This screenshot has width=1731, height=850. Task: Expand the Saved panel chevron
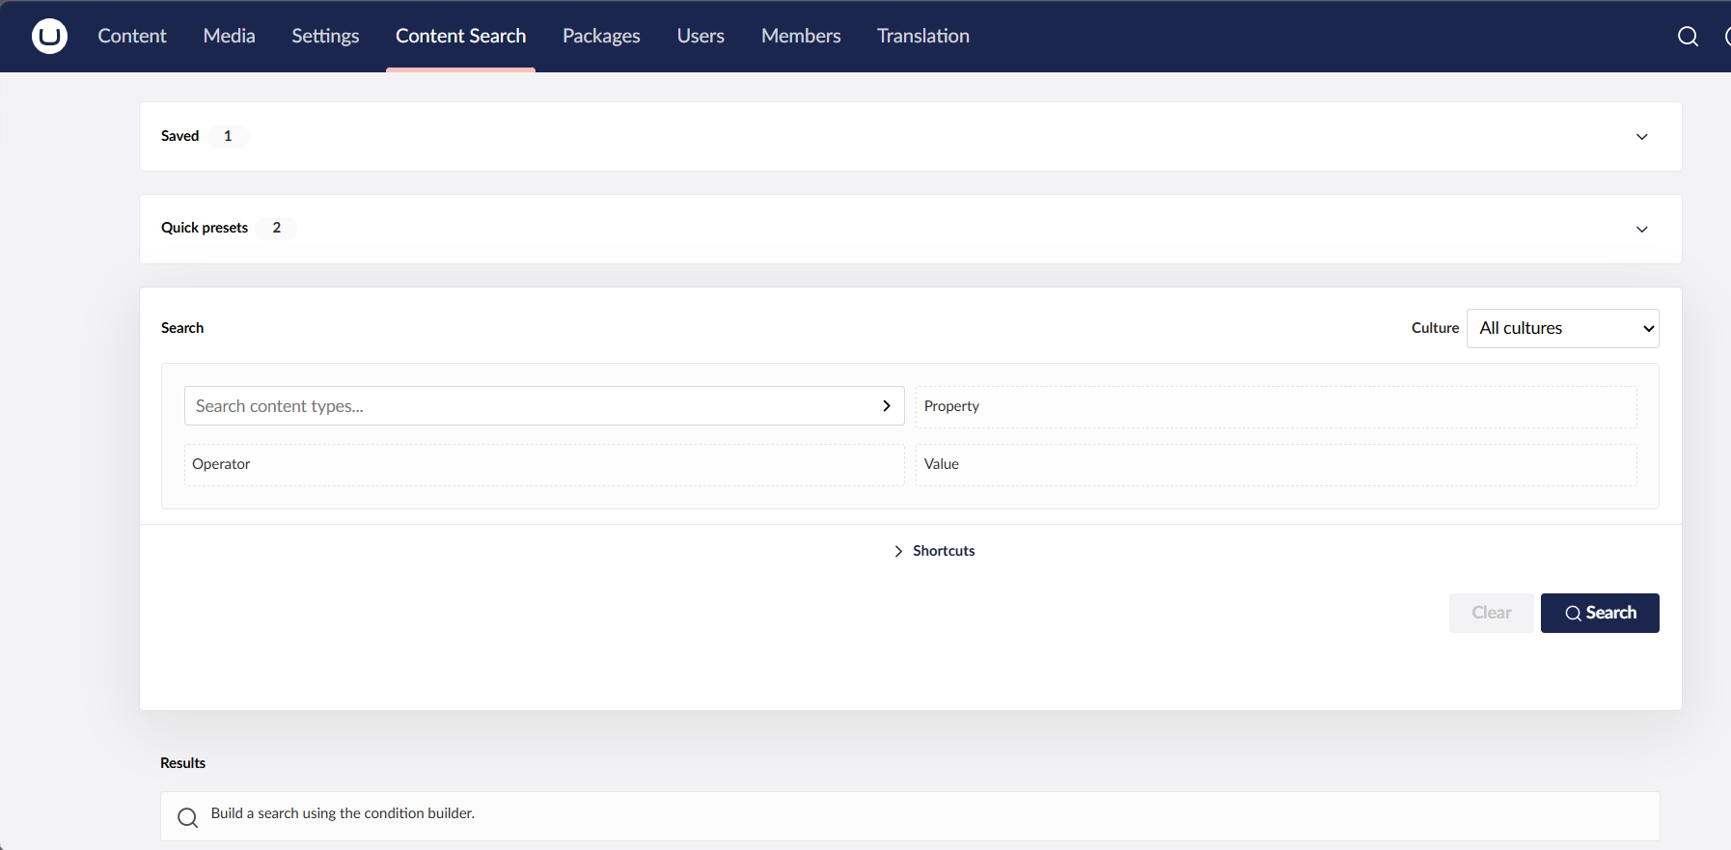point(1642,137)
